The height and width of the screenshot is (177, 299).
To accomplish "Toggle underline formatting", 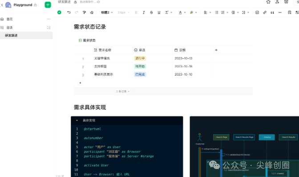I will (x=159, y=12).
